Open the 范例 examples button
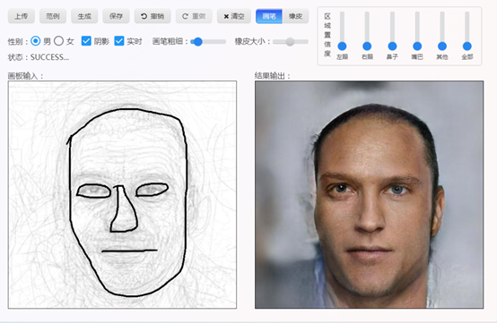 tap(53, 16)
